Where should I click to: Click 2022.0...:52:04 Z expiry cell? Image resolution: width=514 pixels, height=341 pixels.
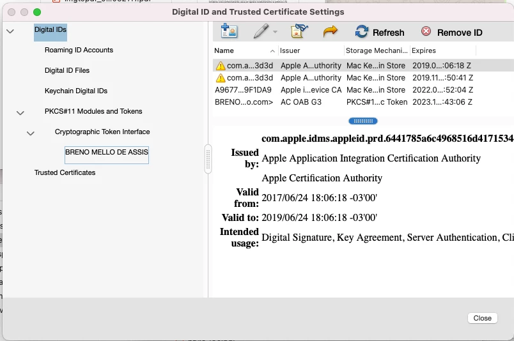pyautogui.click(x=442, y=90)
